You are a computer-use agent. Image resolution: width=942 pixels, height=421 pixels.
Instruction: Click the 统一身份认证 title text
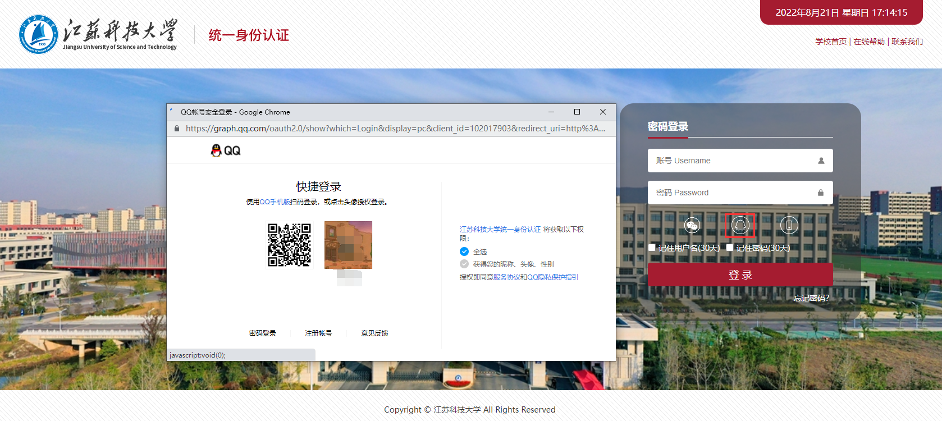(249, 35)
